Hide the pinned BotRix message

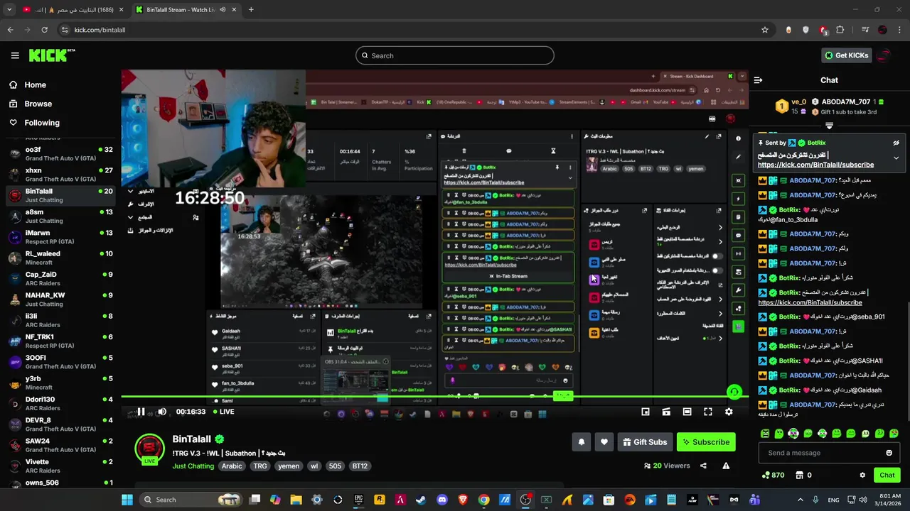(x=896, y=143)
